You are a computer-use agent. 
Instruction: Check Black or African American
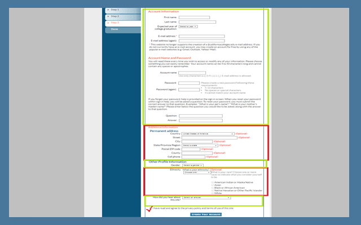click(213, 188)
